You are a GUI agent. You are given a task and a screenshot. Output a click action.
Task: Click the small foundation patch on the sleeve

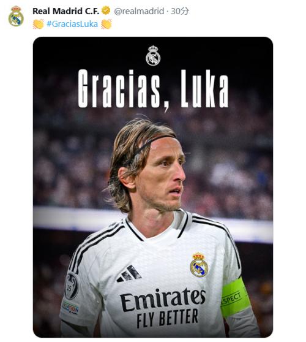70,308
